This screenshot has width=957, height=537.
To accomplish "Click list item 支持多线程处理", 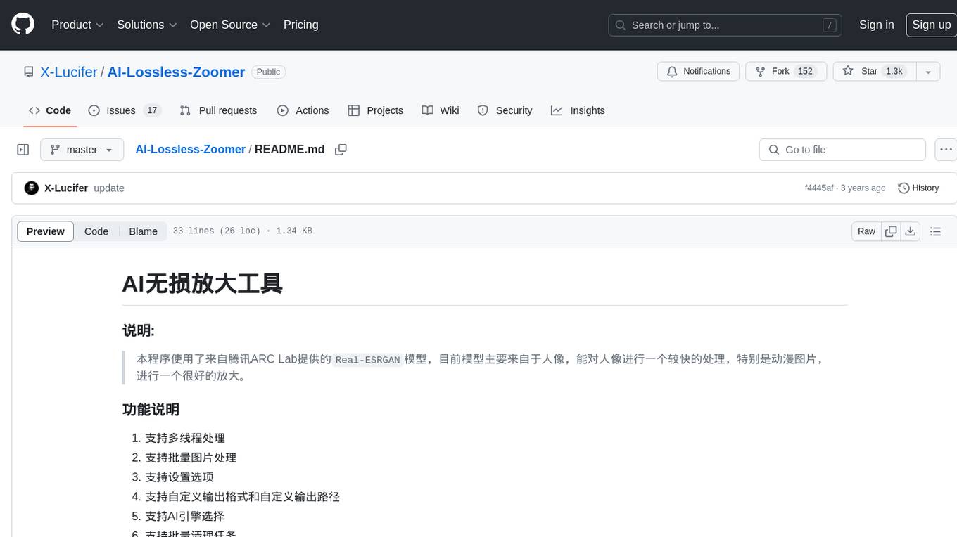I will 185,438.
